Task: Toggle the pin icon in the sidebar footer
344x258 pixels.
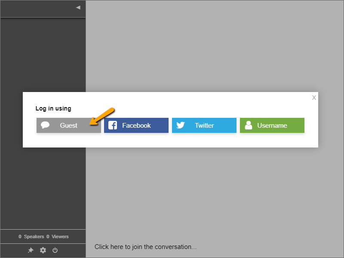Action: 31,250
